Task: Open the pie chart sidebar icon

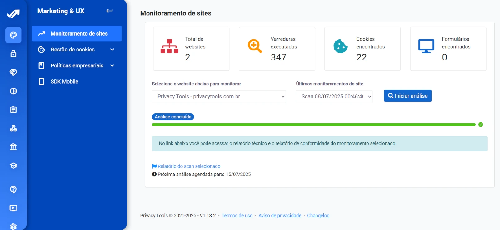Action: [x=13, y=91]
